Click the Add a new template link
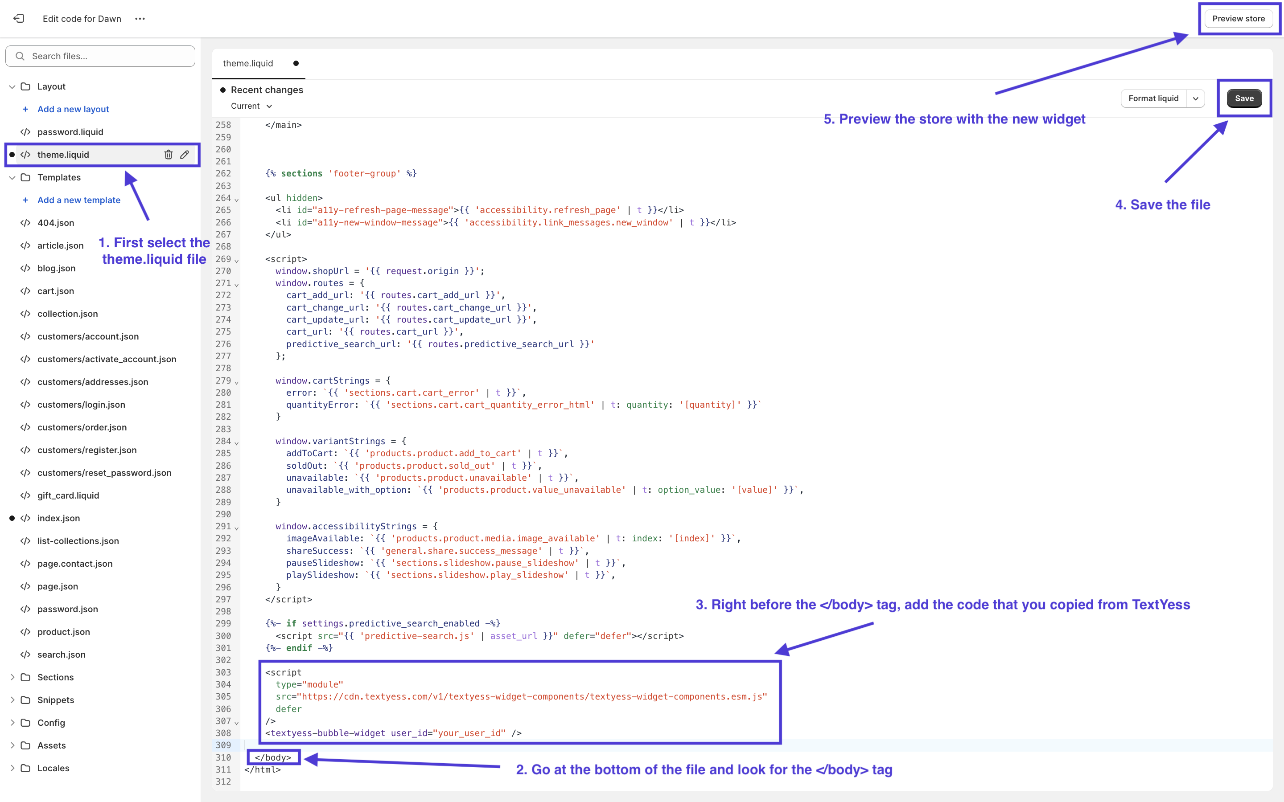Screen dimensions: 1284x802 pyautogui.click(x=78, y=200)
